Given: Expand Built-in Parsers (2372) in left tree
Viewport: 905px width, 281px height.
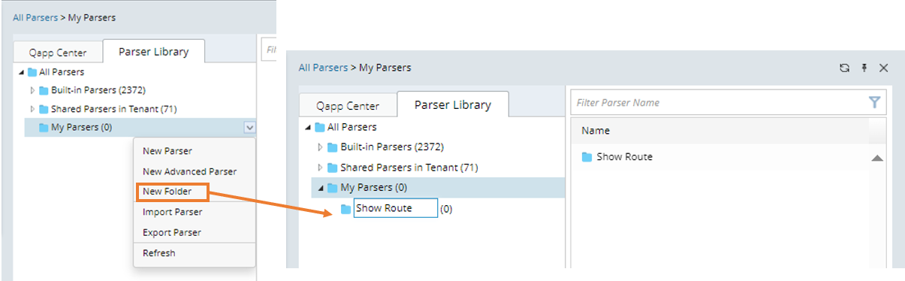Looking at the screenshot, I should point(32,90).
